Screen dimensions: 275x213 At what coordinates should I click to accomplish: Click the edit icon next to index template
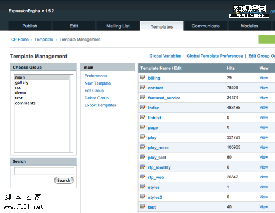point(142,107)
